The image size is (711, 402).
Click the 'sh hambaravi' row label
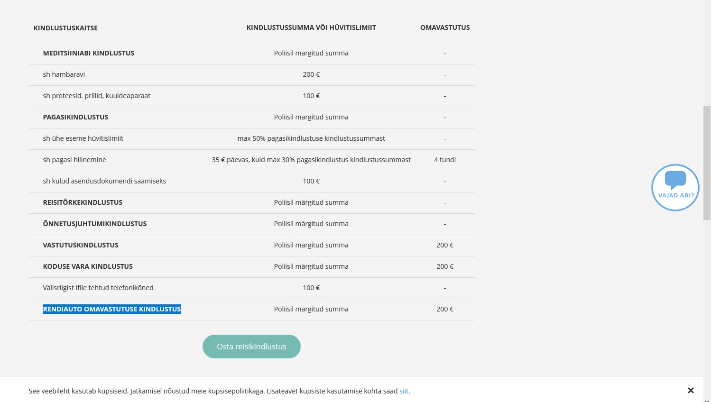[x=64, y=74]
